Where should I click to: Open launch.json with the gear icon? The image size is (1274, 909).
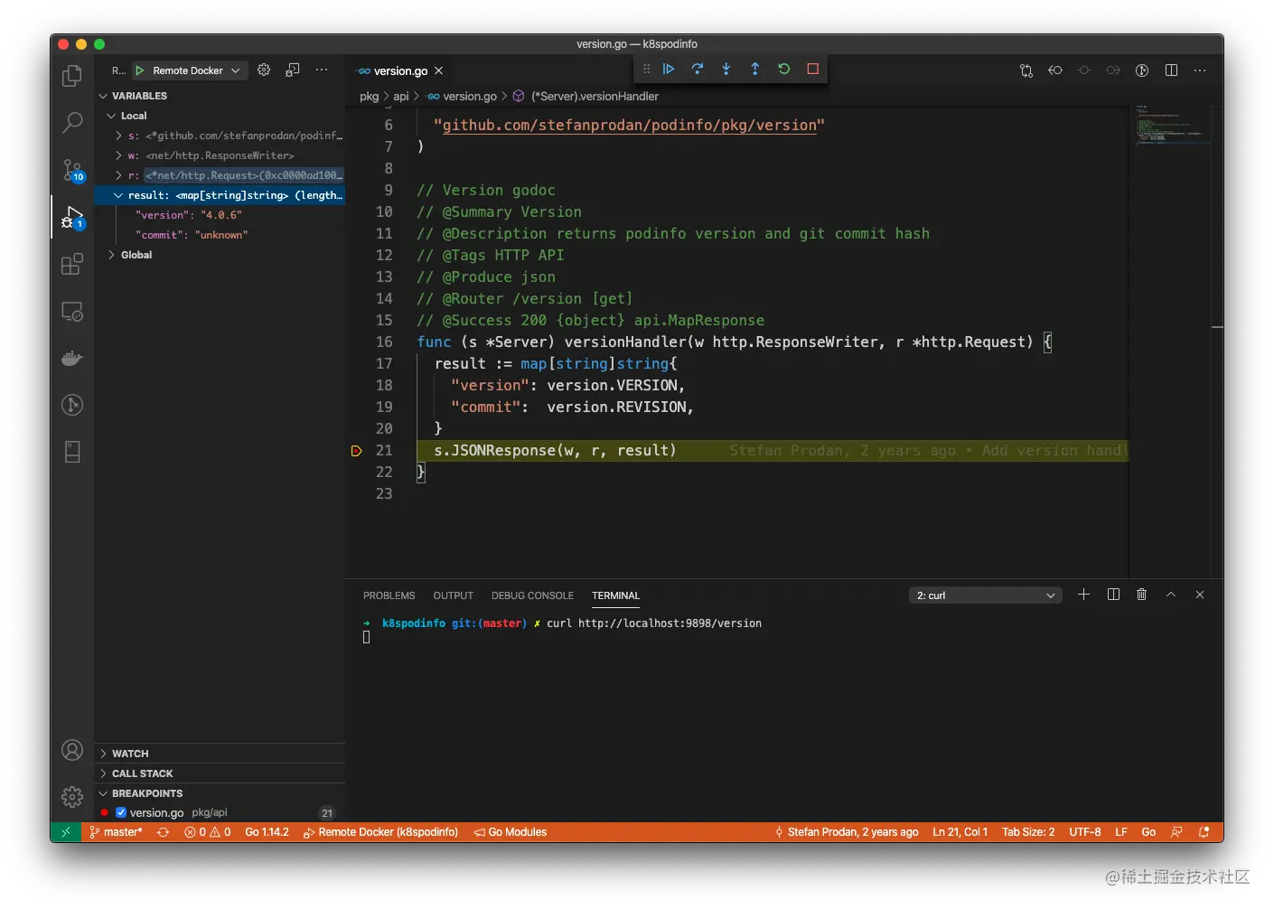pos(264,70)
